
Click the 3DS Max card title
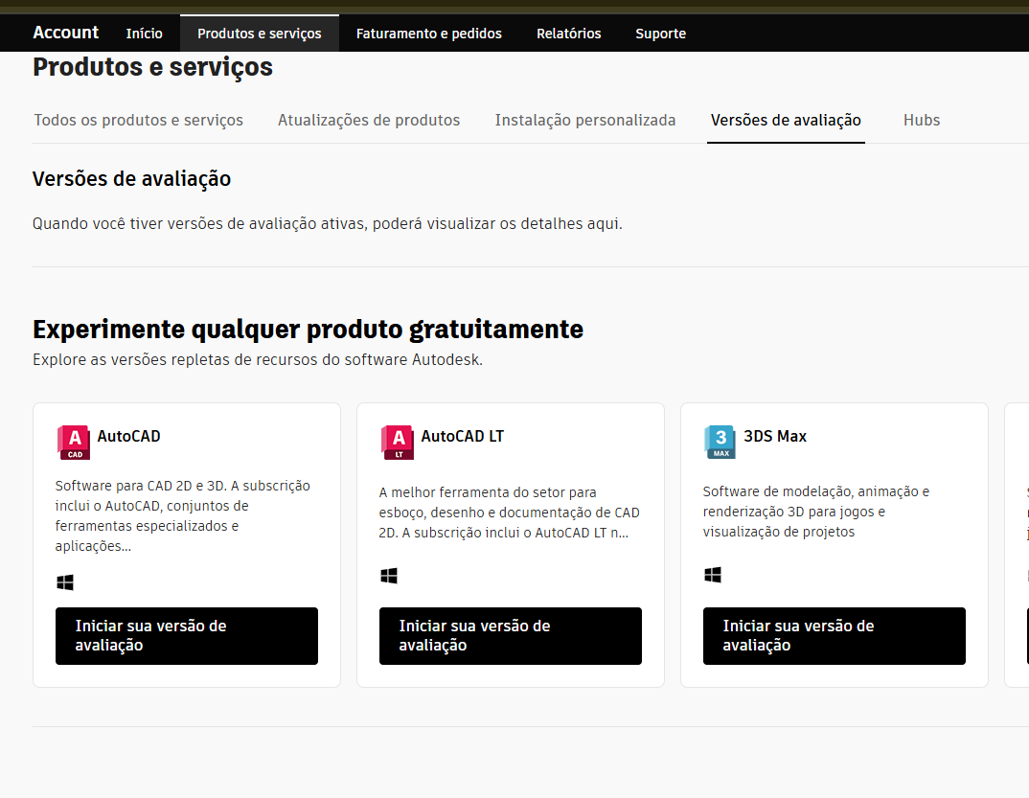pyautogui.click(x=775, y=437)
